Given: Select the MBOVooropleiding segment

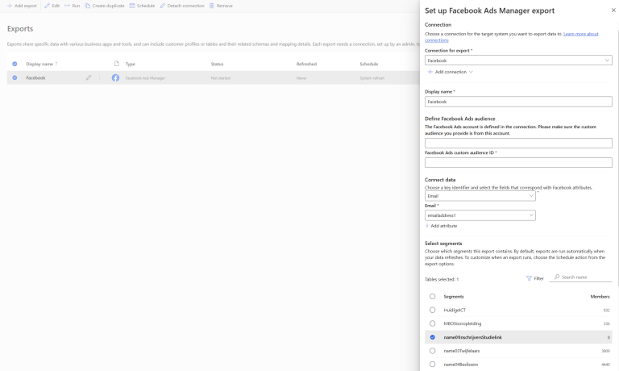Looking at the screenshot, I should (x=432, y=323).
